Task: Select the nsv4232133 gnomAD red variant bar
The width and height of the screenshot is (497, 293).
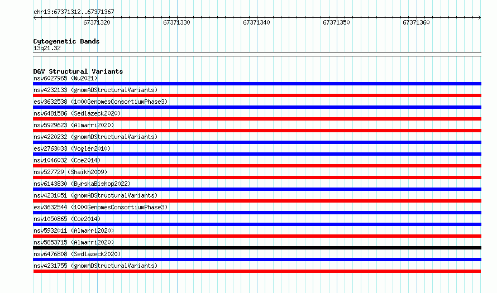Action: coord(257,95)
